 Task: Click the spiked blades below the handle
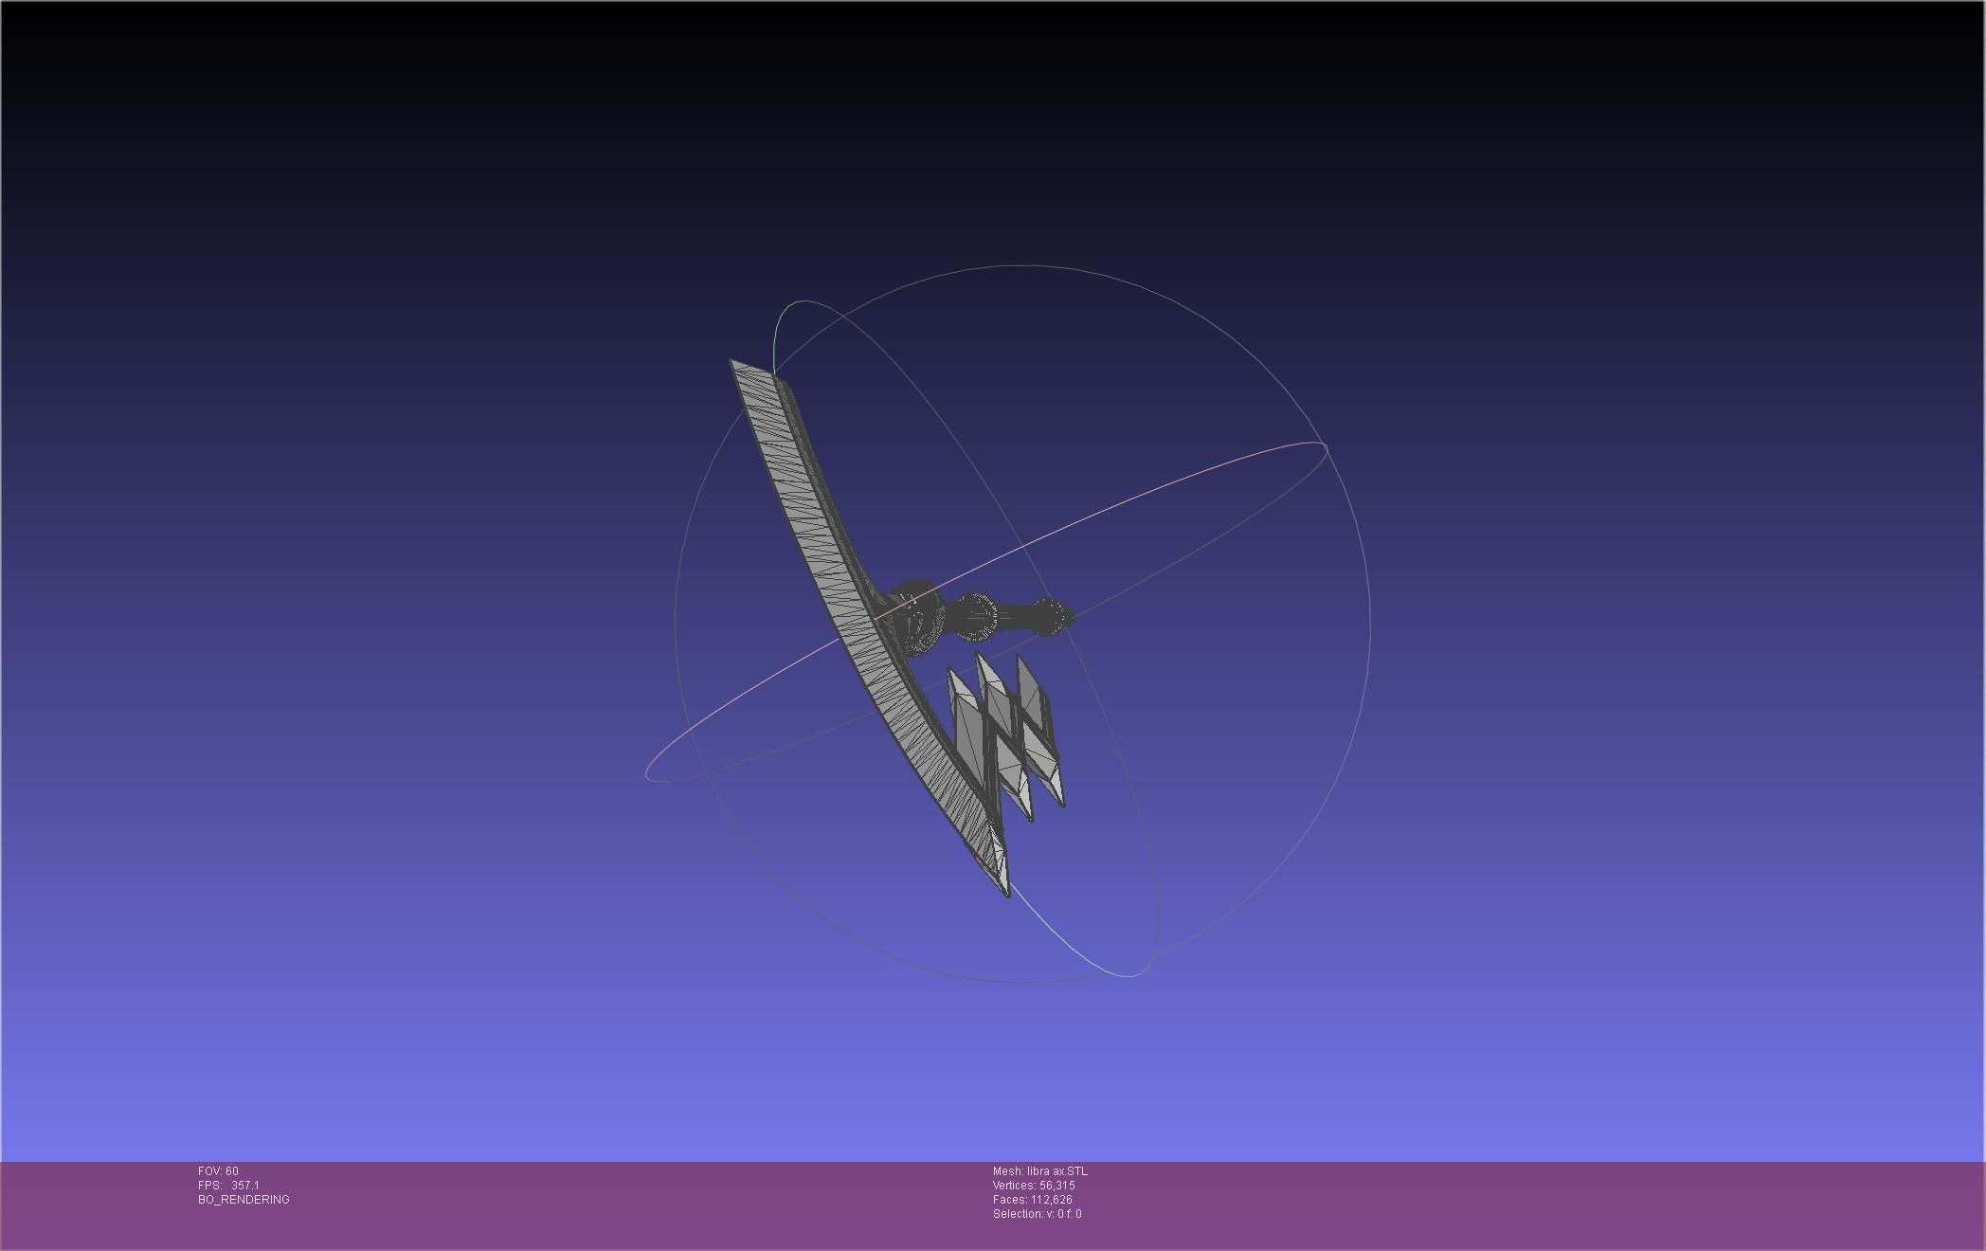(x=1004, y=734)
